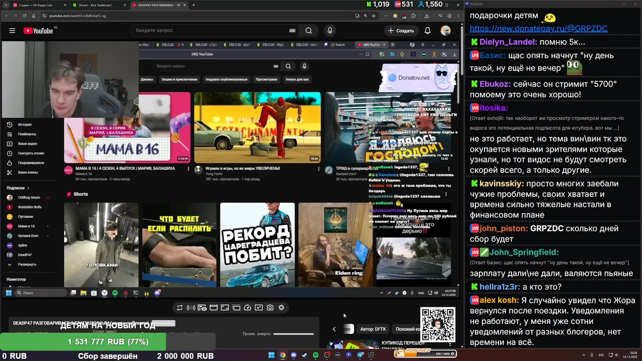Viewport: 642px width, 361px height.
Task: Start voice search with the microphone icon
Action: point(330,31)
